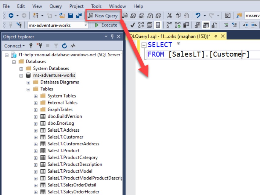Screen dimensions: 260x195
Task: Create an XMLA query
Action: pyautogui.click(x=150, y=16)
